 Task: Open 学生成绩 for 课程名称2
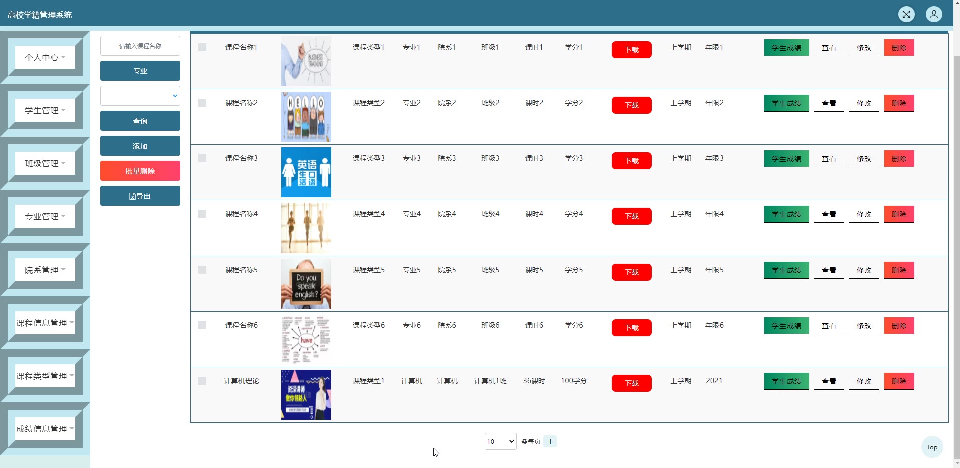click(787, 103)
